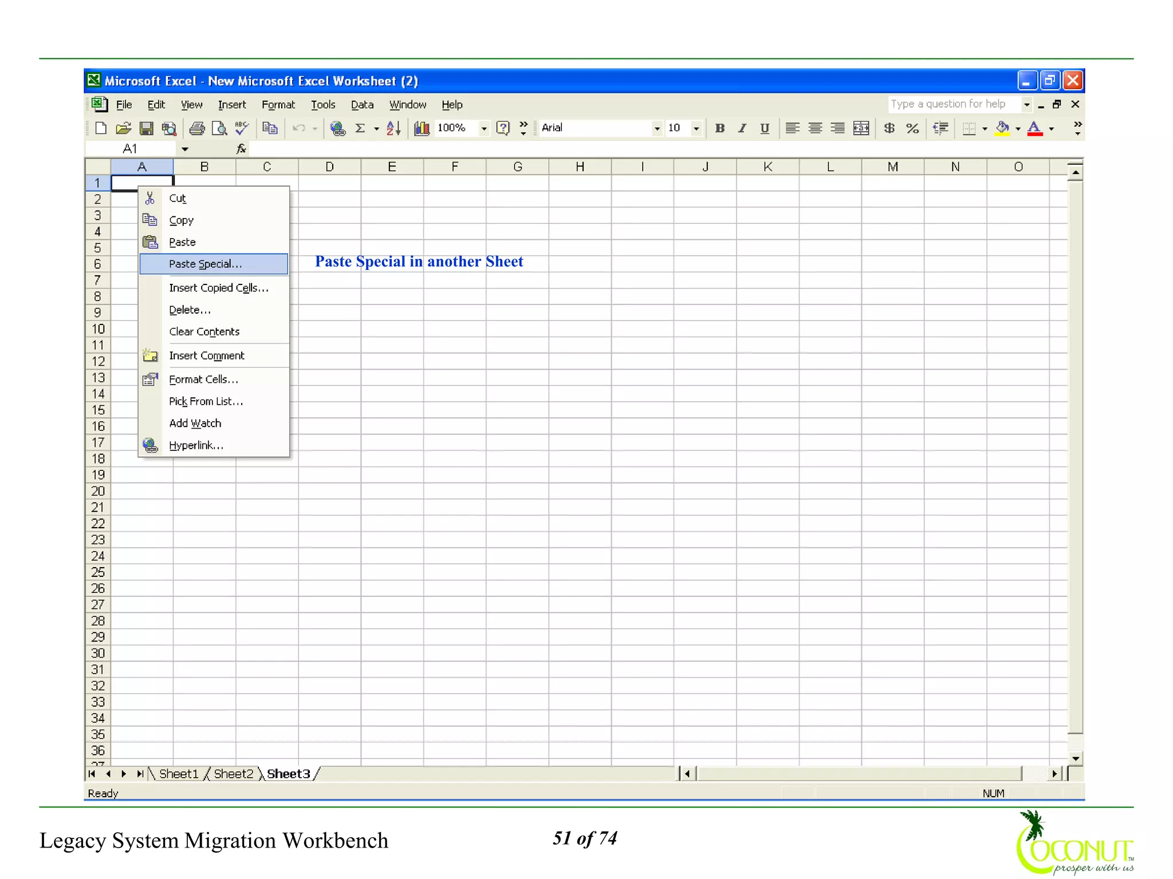Run the Spelling check icon
The width and height of the screenshot is (1173, 879).
tap(242, 128)
